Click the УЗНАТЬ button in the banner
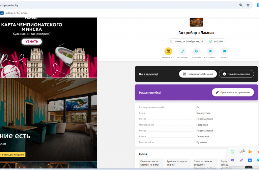Screen dimensions: 259x170 tap(32, 41)
